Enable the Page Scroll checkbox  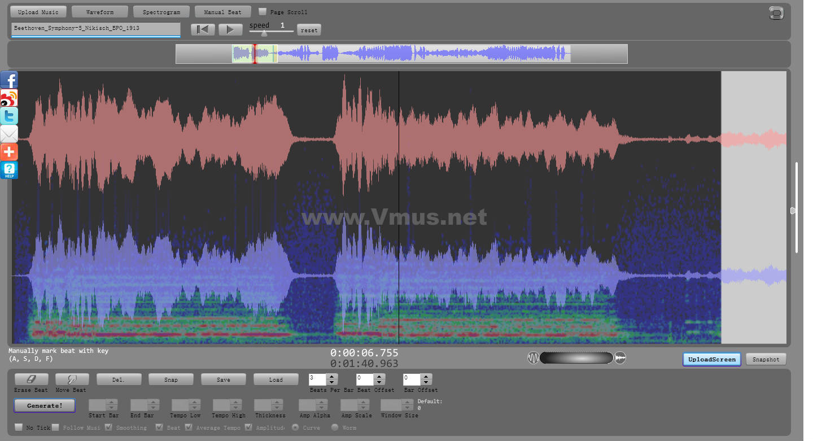(x=263, y=11)
